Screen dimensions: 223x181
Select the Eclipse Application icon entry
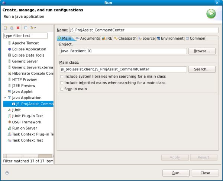[9, 49]
